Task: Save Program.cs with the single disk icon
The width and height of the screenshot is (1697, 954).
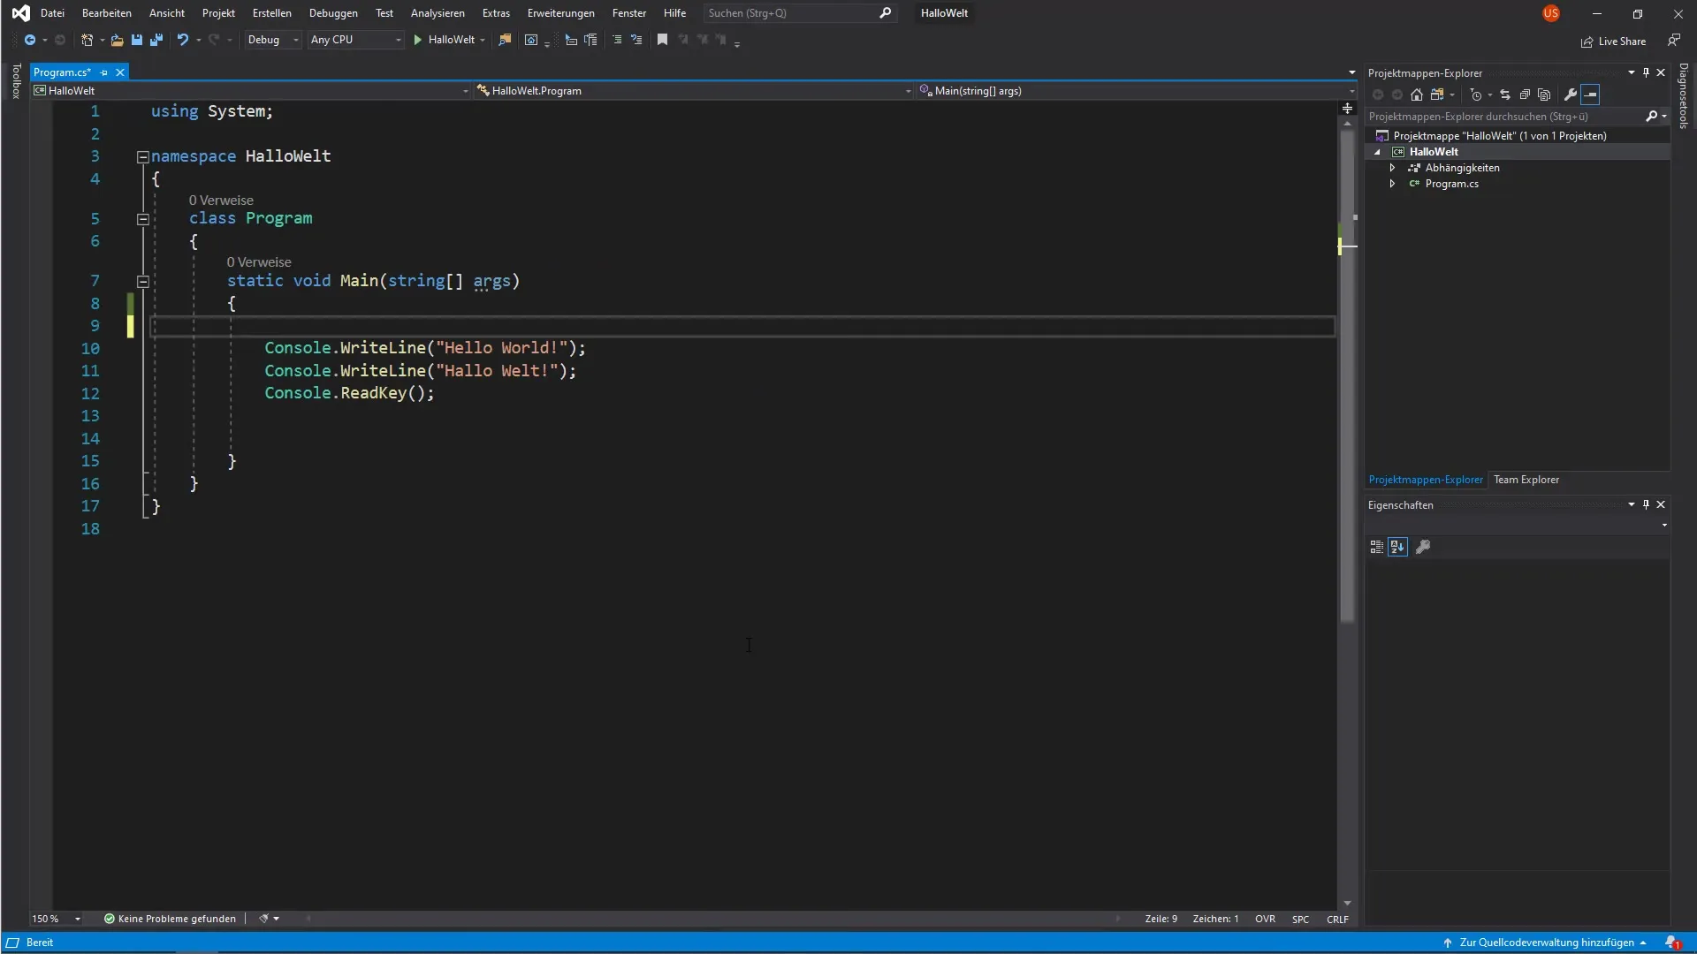Action: [x=136, y=40]
